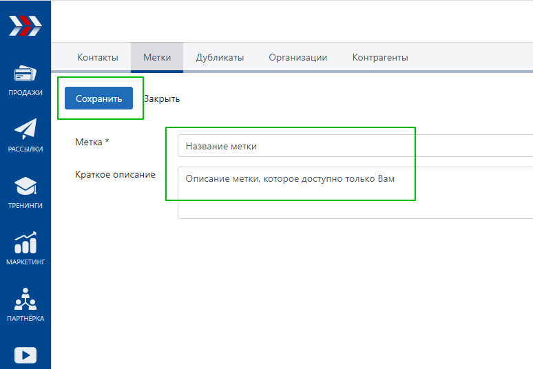Open Маркетинг via the growth chart icon
The height and width of the screenshot is (369, 533).
tap(25, 243)
